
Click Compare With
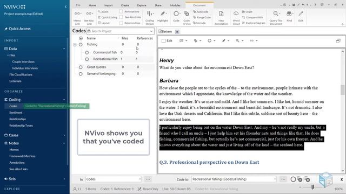[x=252, y=17]
